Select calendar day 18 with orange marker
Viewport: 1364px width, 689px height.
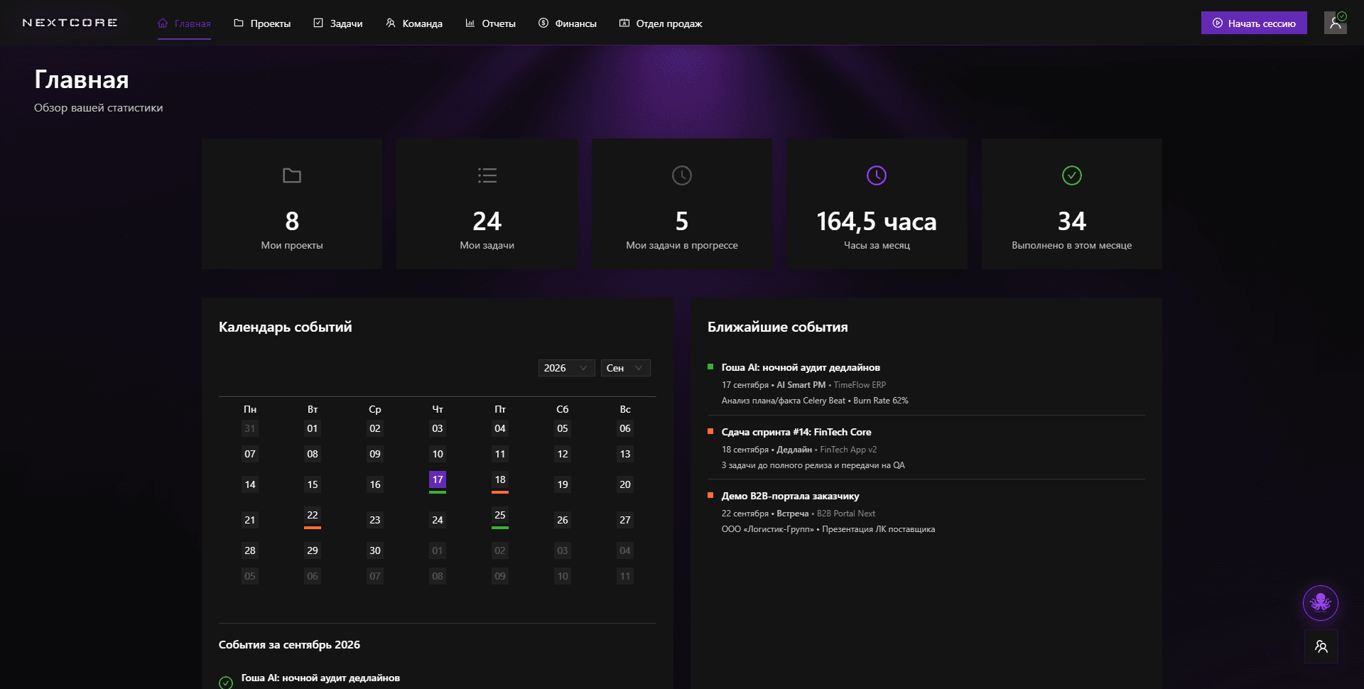pos(500,479)
